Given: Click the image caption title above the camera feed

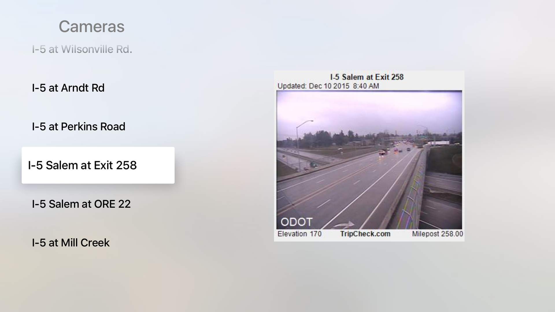Looking at the screenshot, I should 367,77.
